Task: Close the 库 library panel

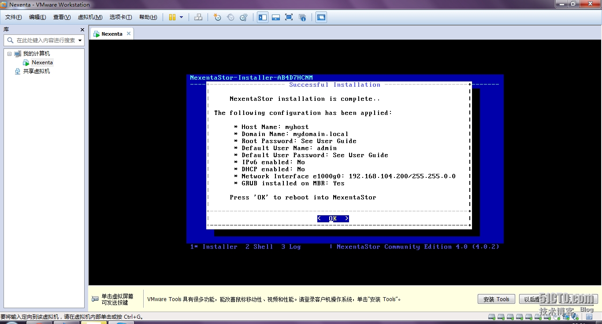Action: pyautogui.click(x=82, y=29)
